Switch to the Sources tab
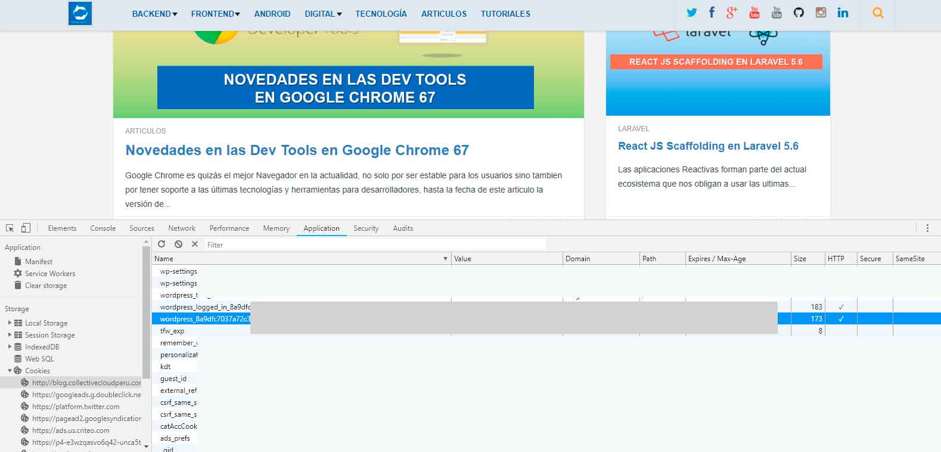 142,228
